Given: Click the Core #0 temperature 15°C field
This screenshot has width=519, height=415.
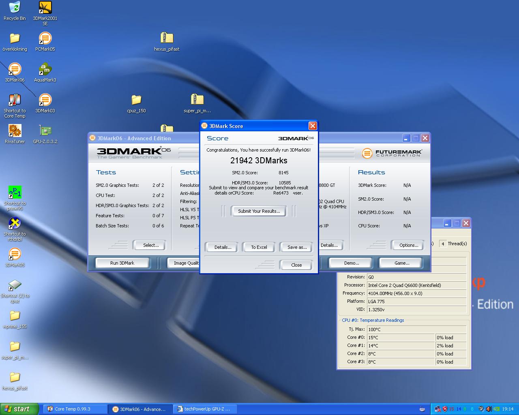Looking at the screenshot, I should [x=401, y=337].
